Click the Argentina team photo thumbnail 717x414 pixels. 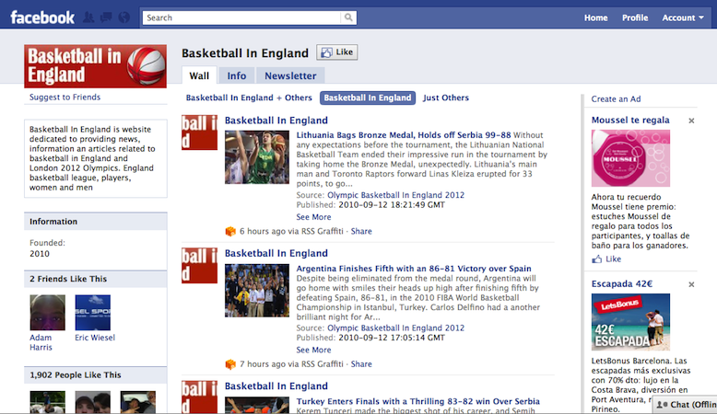tap(257, 291)
